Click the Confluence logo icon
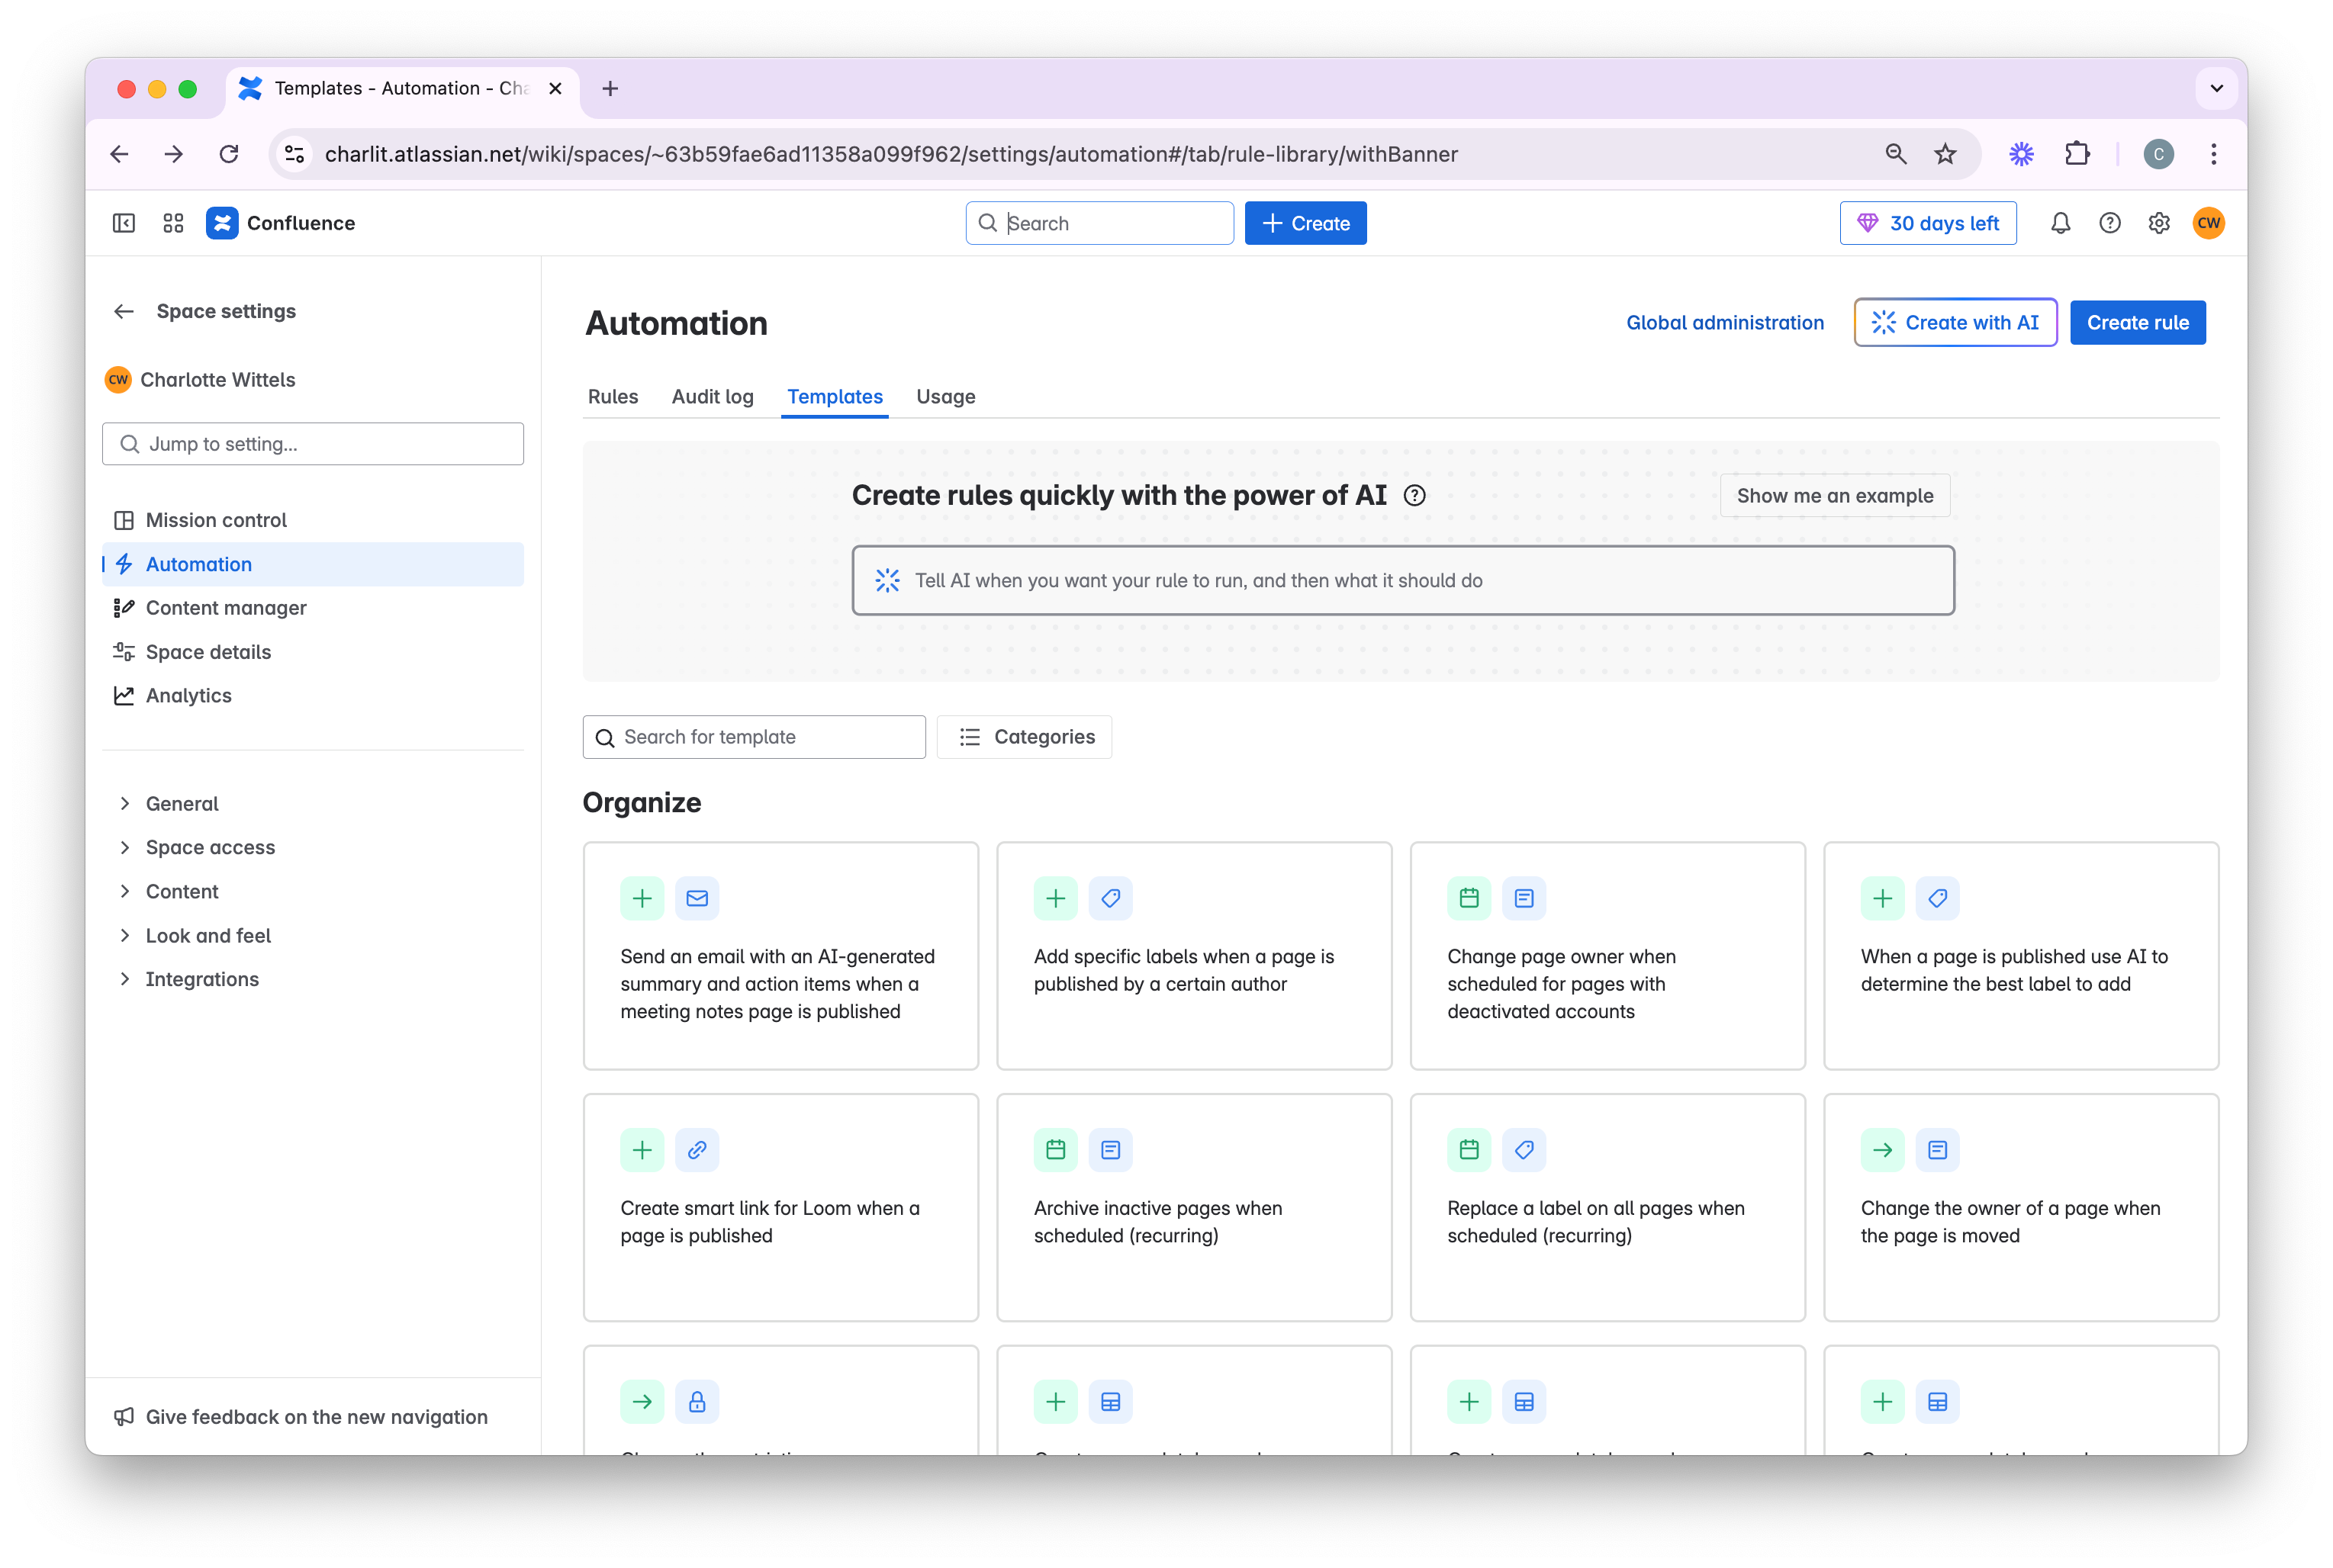The height and width of the screenshot is (1568, 2333). pos(221,223)
